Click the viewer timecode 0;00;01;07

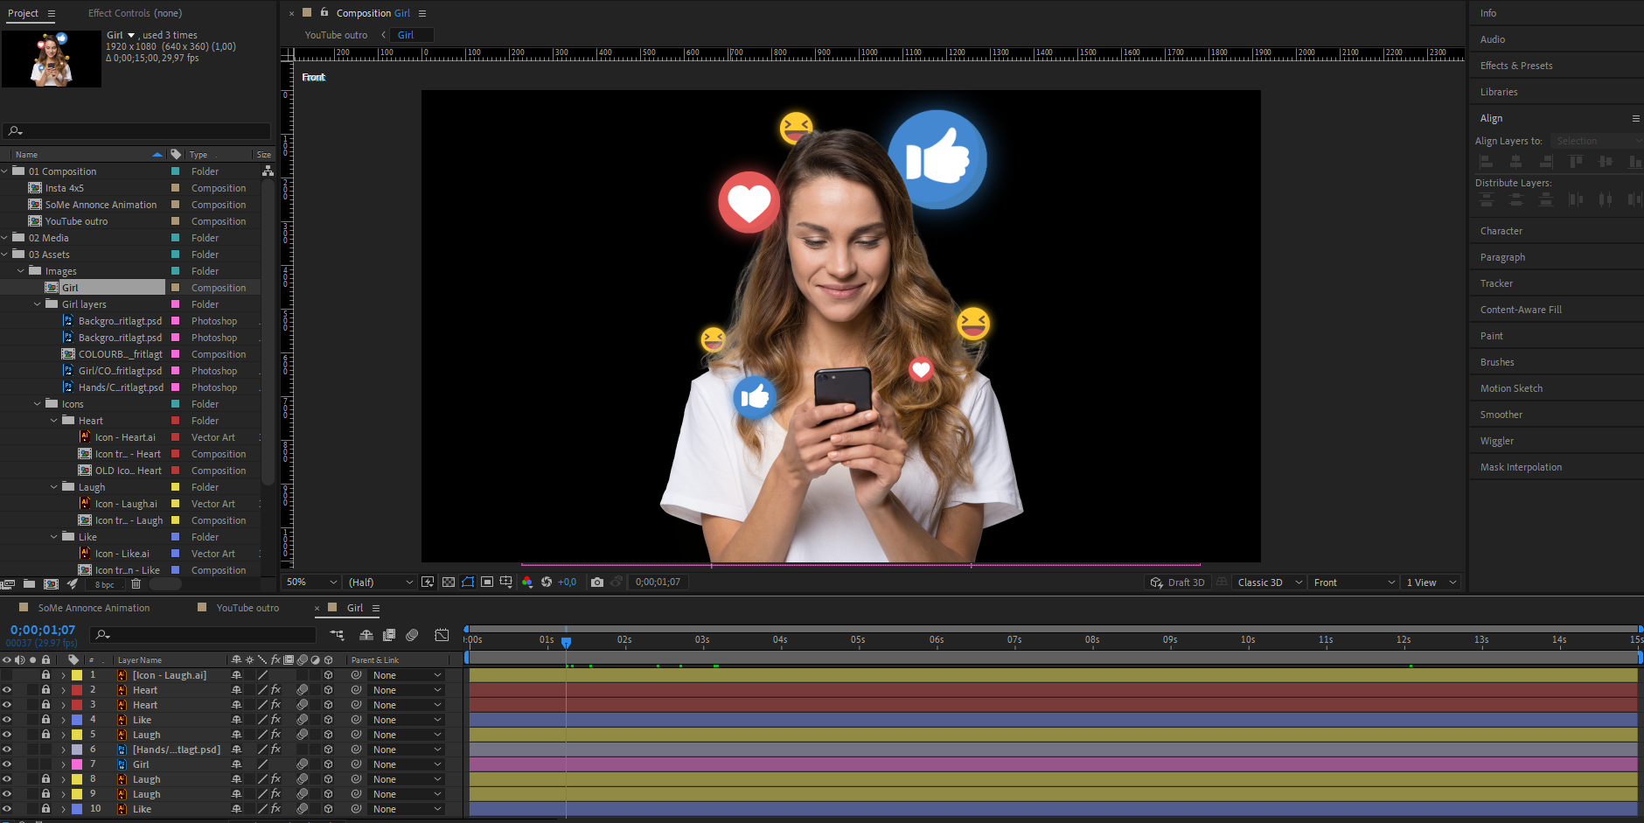[658, 582]
